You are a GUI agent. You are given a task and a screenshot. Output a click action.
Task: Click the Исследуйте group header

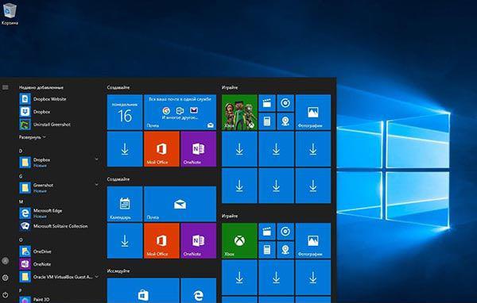118,270
